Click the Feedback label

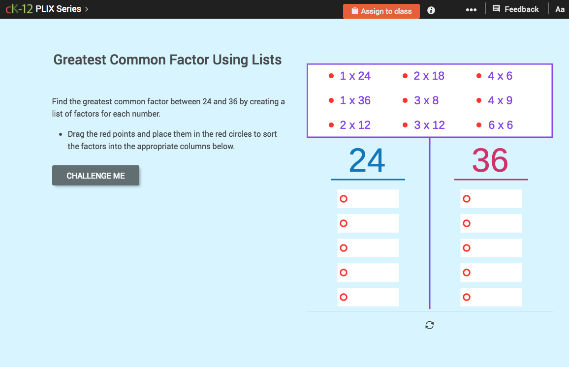pos(521,8)
